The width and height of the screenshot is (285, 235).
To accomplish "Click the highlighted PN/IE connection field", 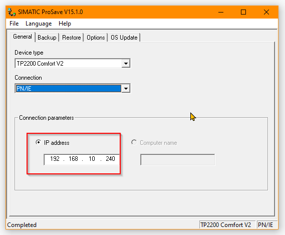I will pos(68,89).
